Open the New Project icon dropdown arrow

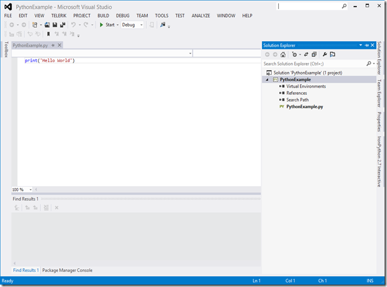pos(40,25)
